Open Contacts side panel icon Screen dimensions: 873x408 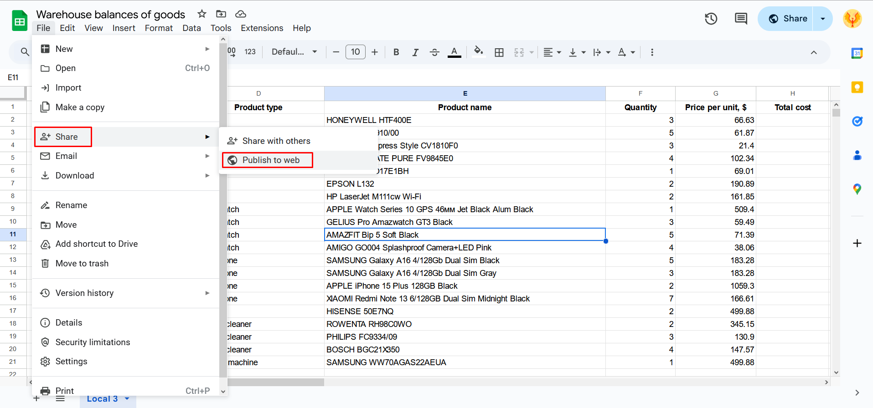[x=857, y=155]
